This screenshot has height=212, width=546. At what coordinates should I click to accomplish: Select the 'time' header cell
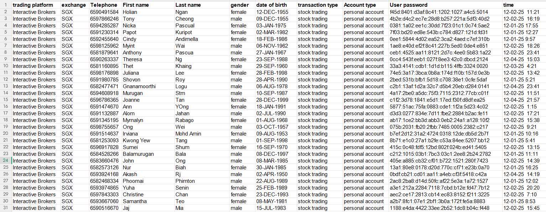pos(524,5)
